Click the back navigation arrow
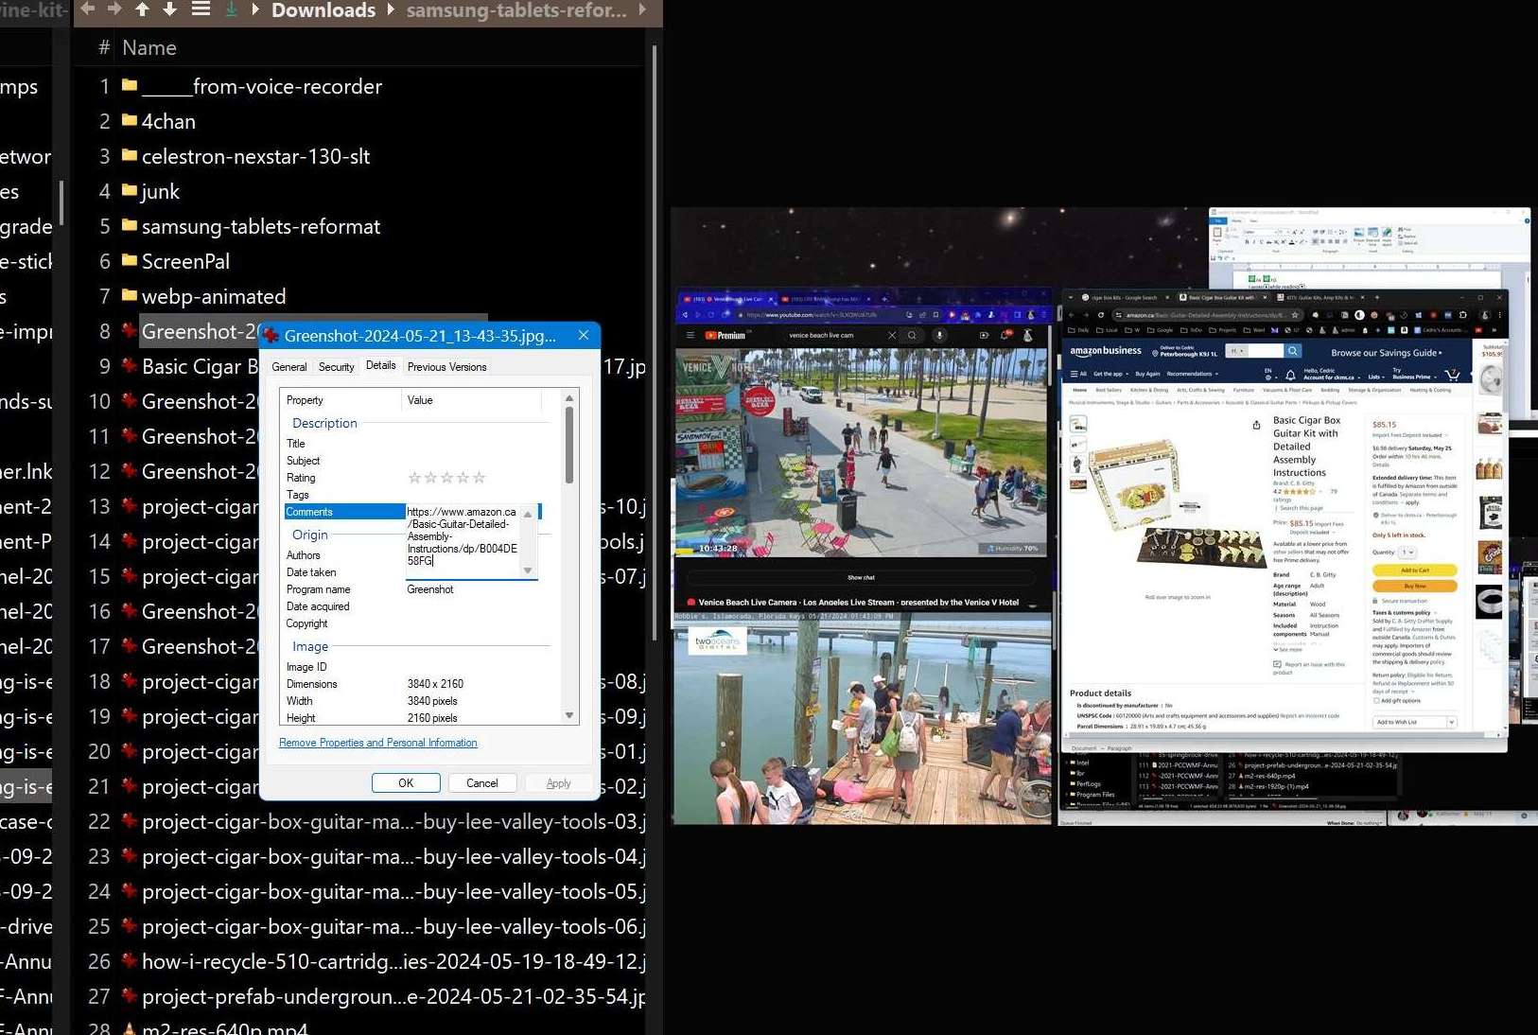 click(x=87, y=9)
